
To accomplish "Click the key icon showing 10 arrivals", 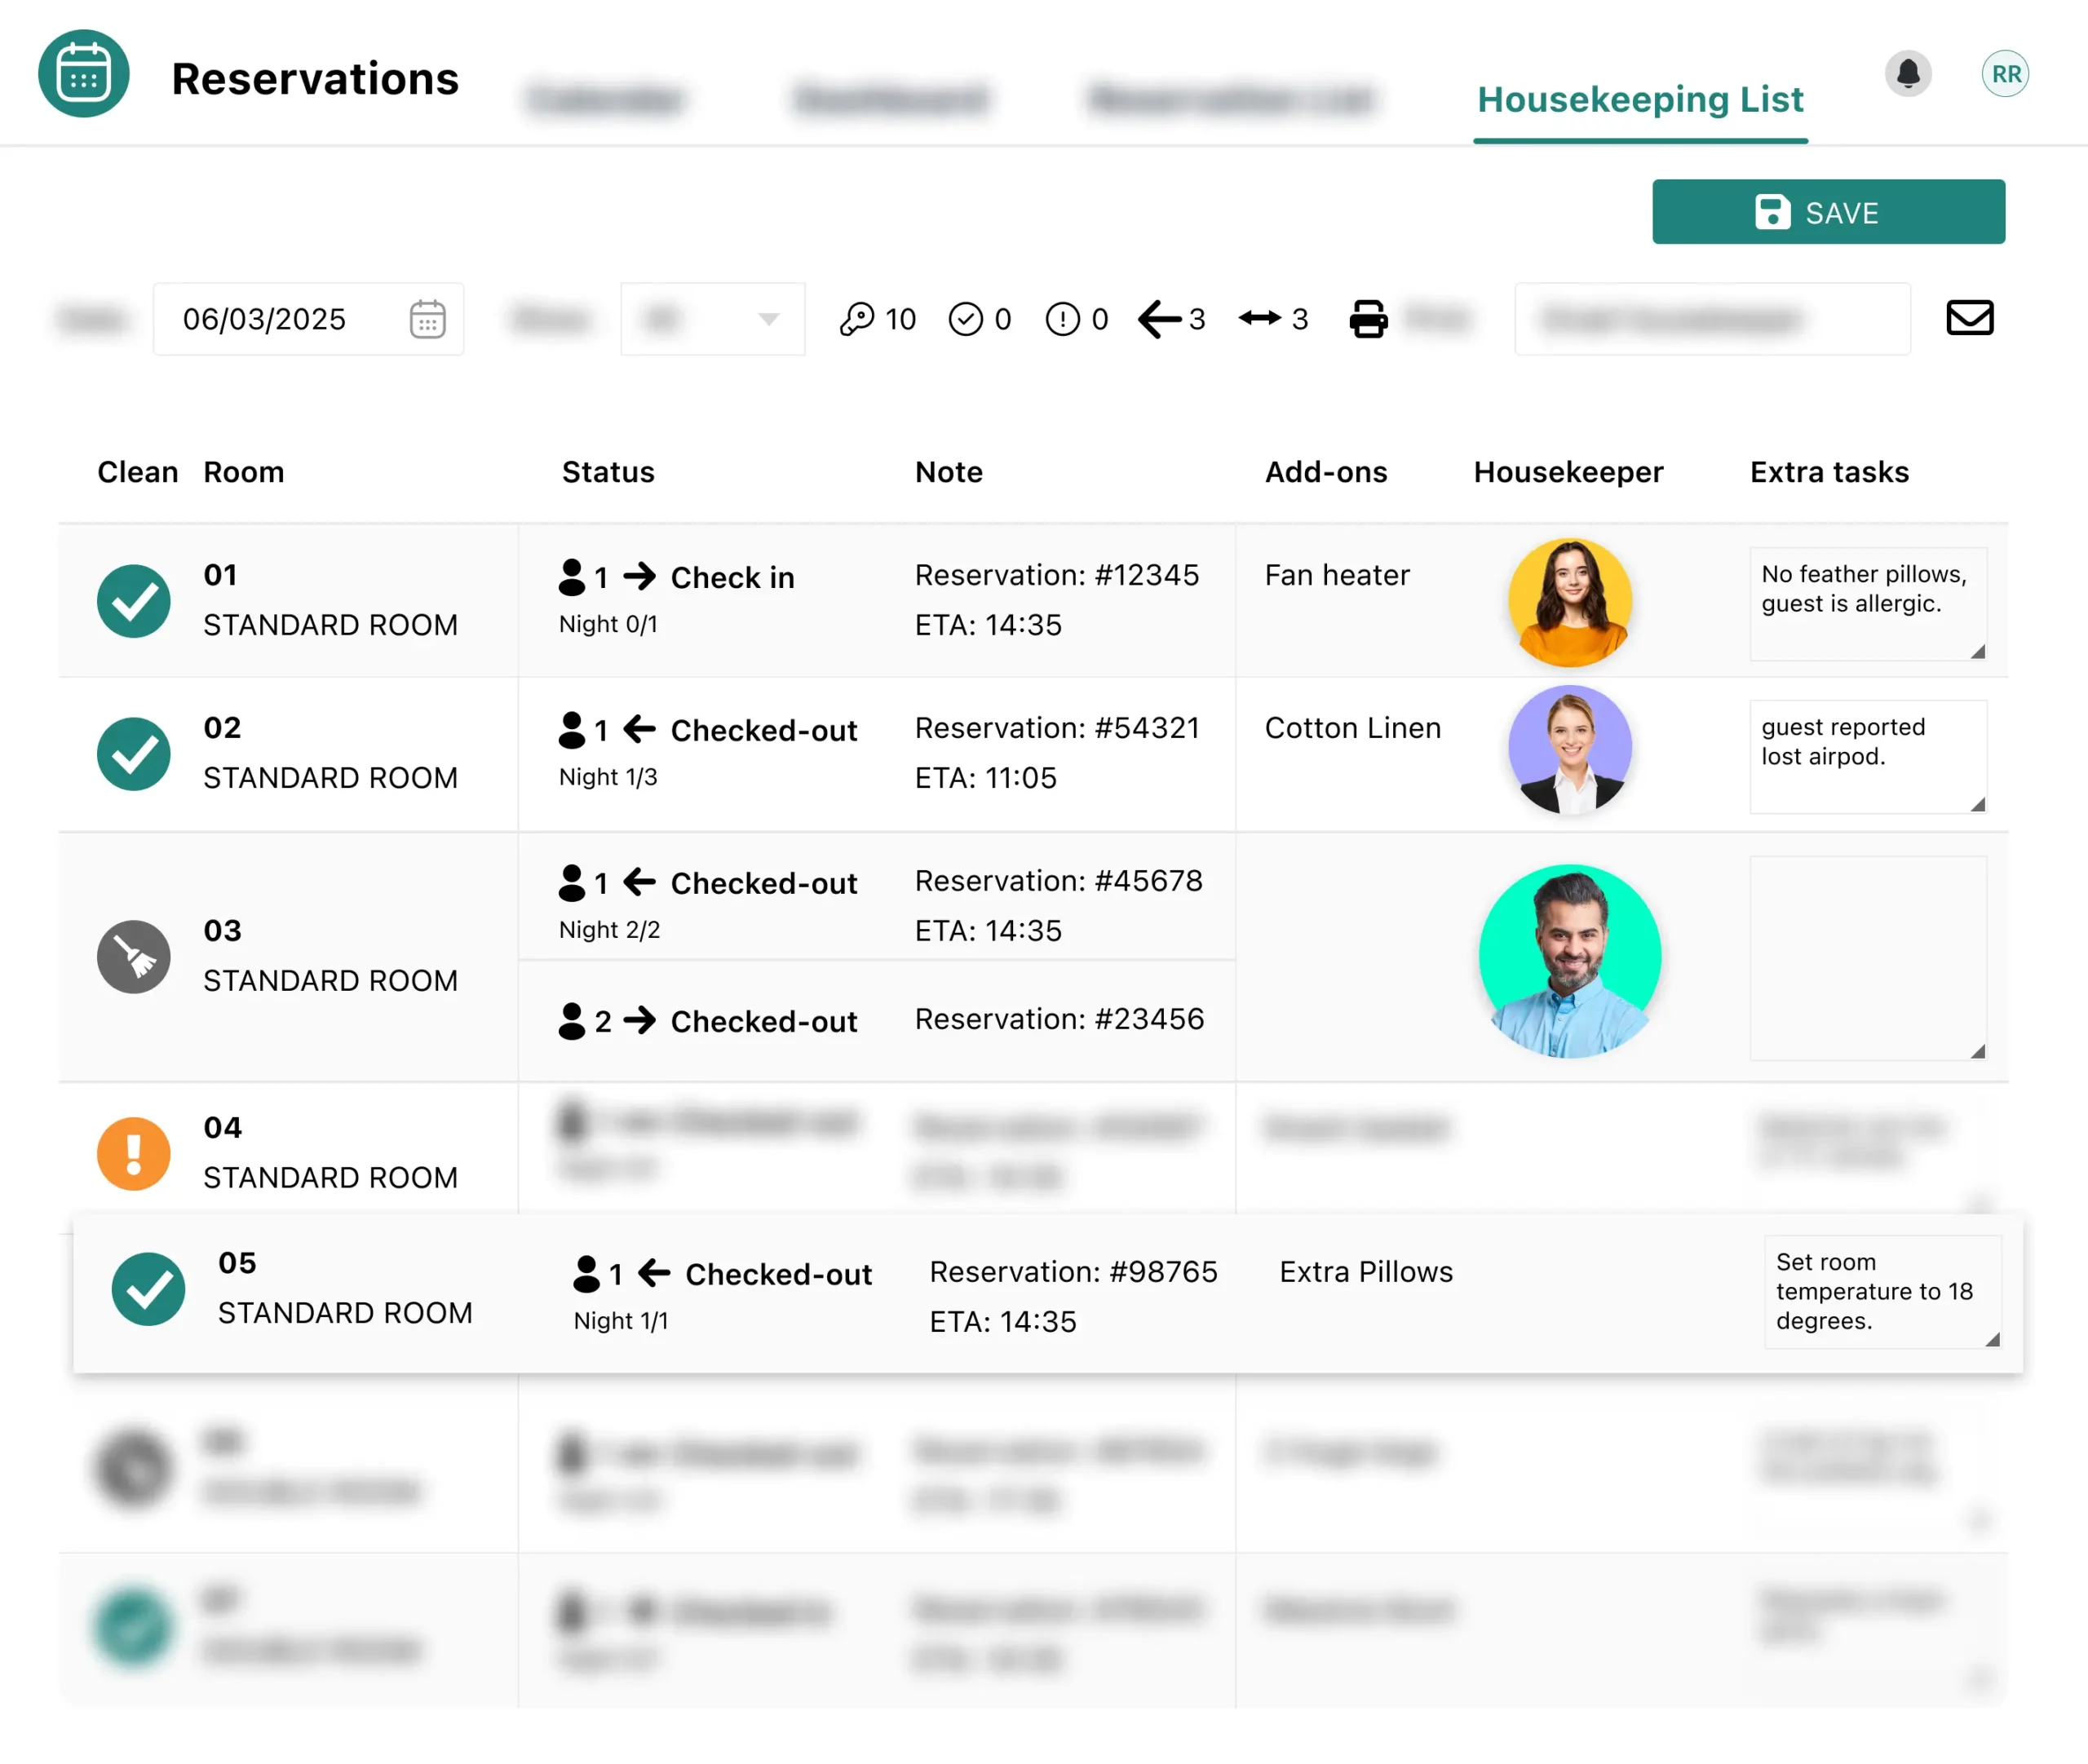I will (x=861, y=319).
